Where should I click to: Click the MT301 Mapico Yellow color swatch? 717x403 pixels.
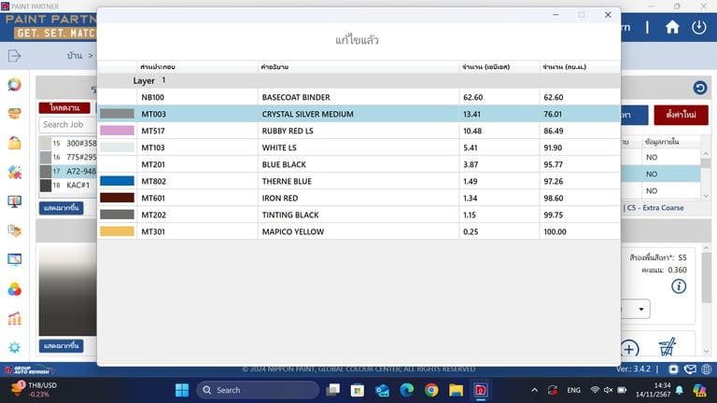pos(117,231)
